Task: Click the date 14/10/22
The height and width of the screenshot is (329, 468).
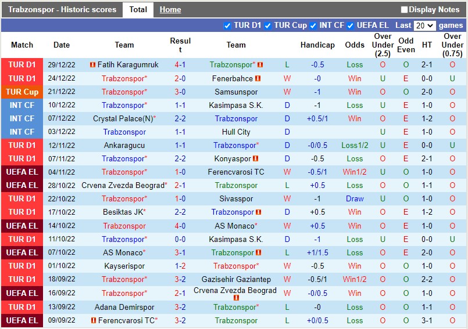Action: pos(62,226)
